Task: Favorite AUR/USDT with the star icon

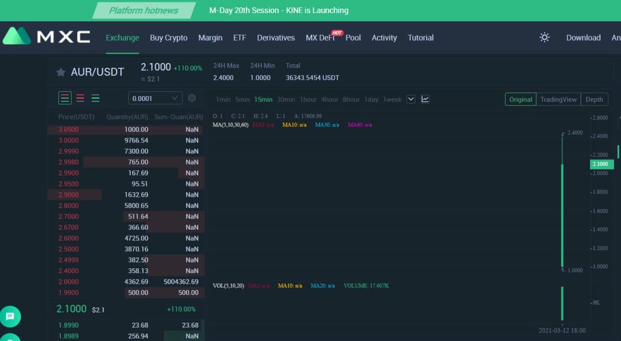Action: (x=61, y=72)
